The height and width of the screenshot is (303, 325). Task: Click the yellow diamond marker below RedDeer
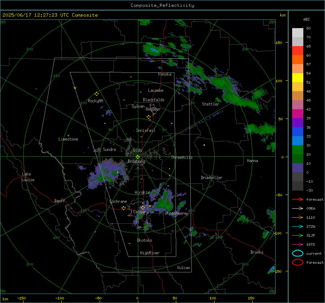coord(148,117)
